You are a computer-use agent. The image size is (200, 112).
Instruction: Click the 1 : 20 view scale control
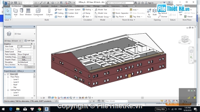43,98
